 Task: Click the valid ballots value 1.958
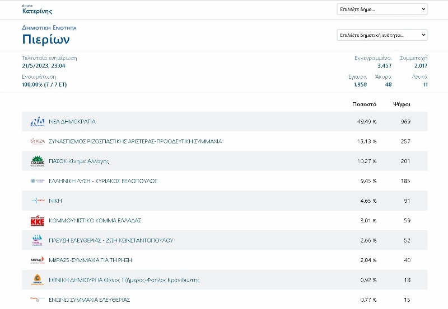click(x=360, y=85)
